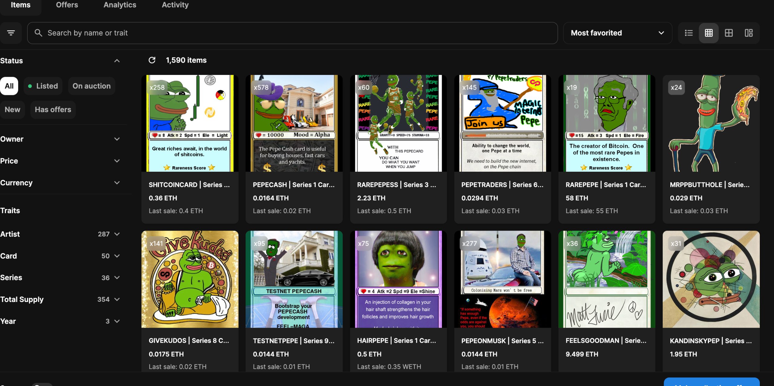Switch to list view icon
Image resolution: width=774 pixels, height=386 pixels.
pyautogui.click(x=689, y=33)
